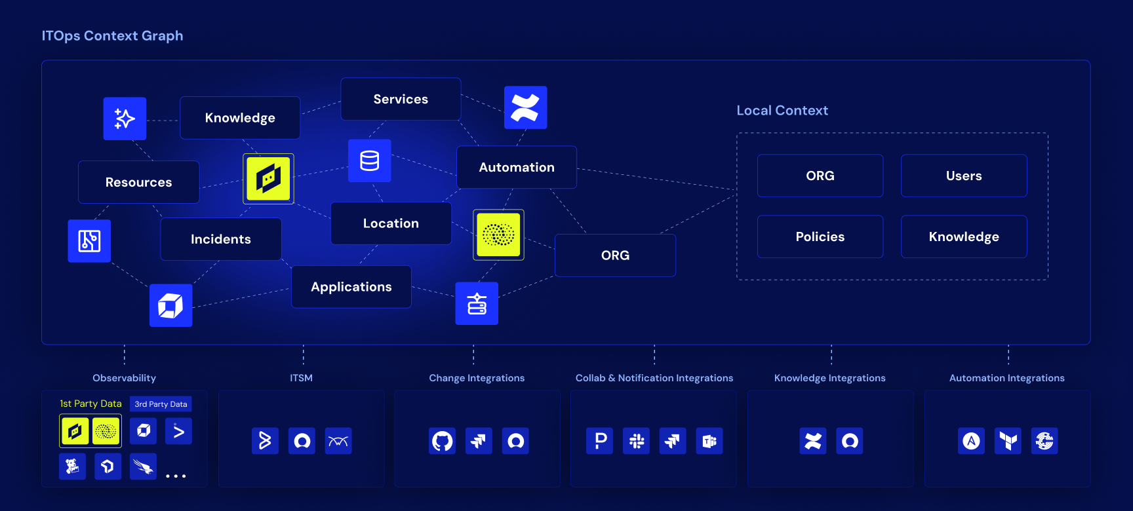Click the Datadog icon in Observability
Image resolution: width=1133 pixels, height=511 pixels.
coord(72,466)
